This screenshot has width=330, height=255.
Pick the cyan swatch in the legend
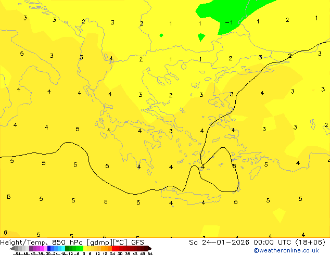coord(63,248)
